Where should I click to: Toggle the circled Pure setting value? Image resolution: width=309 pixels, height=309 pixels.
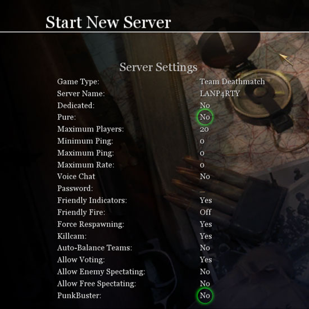point(205,117)
